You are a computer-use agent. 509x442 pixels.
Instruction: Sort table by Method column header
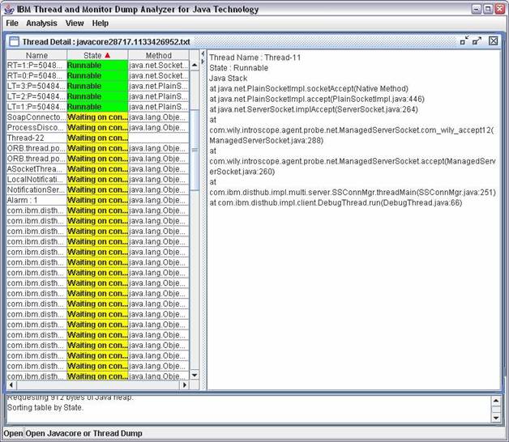158,56
